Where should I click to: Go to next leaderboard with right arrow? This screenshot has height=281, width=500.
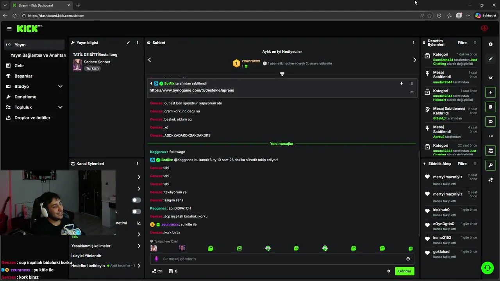pos(414,60)
